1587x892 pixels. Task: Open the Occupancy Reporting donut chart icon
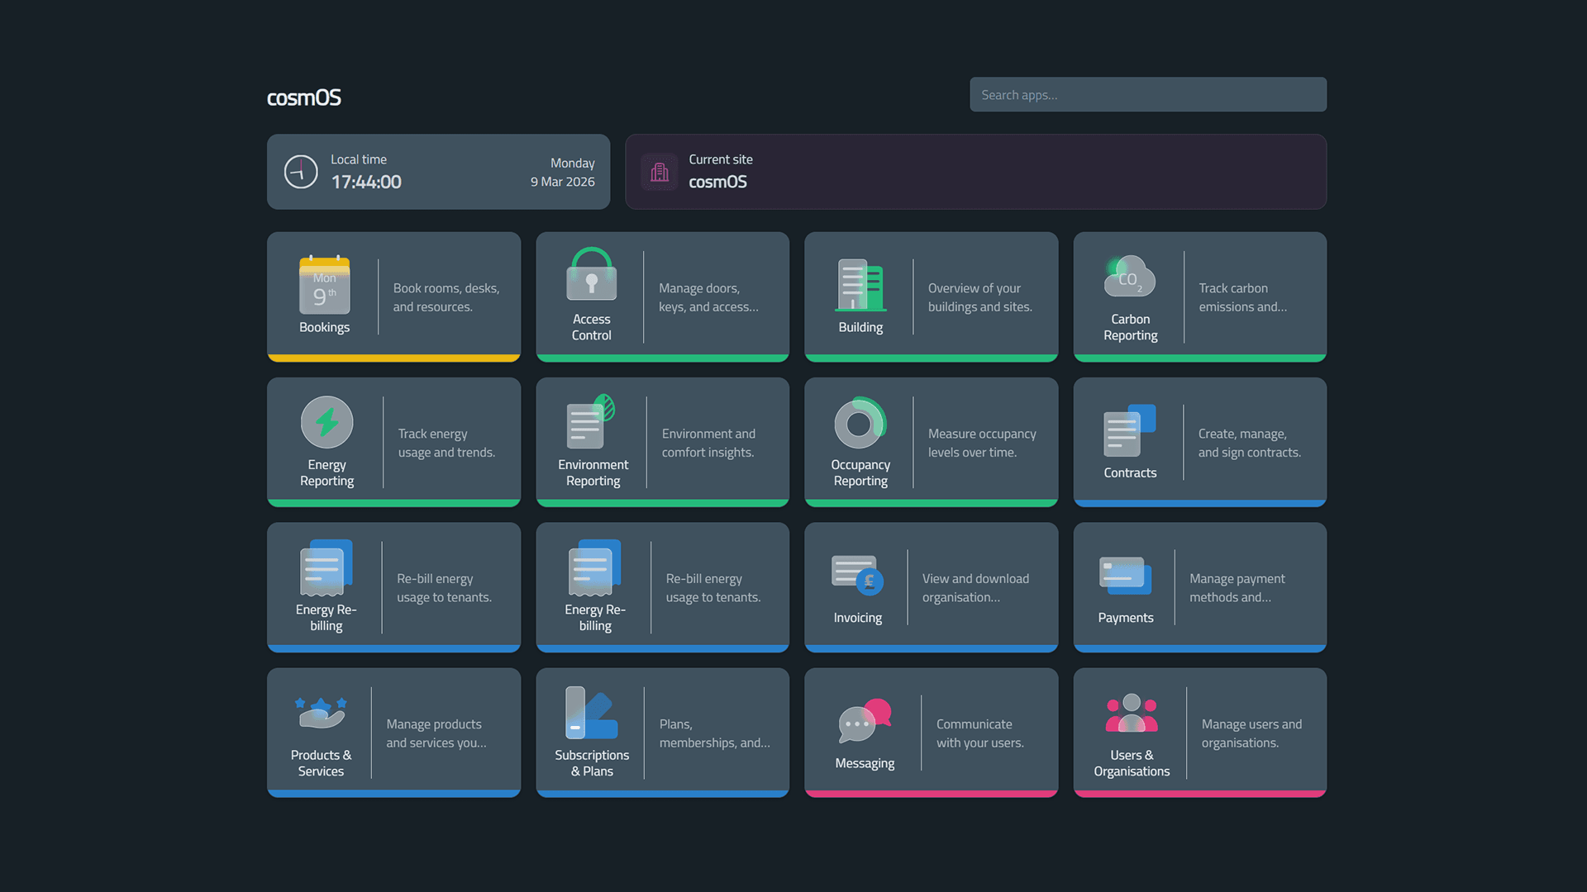[860, 423]
